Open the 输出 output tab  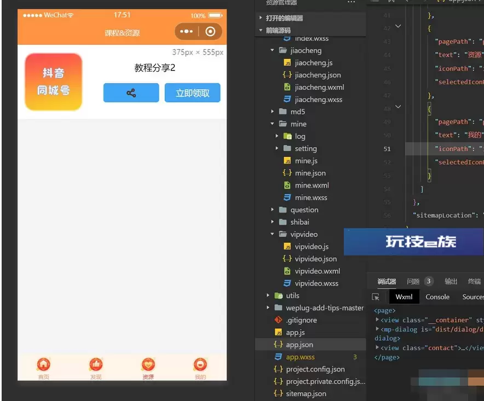(451, 281)
